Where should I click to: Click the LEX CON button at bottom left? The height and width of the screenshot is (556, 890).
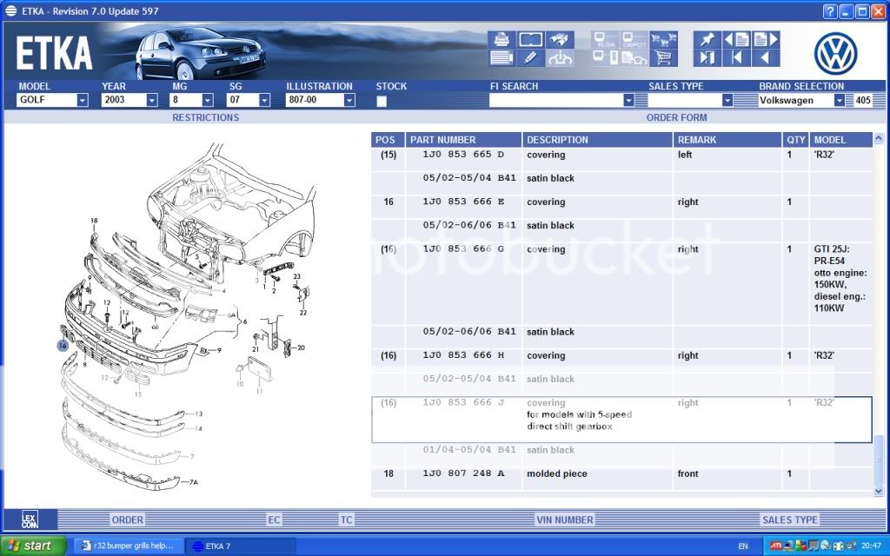click(29, 519)
